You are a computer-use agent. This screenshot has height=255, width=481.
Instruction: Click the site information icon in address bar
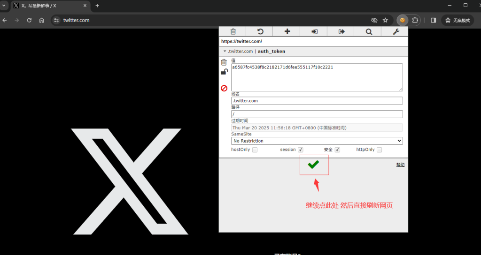pyautogui.click(x=56, y=20)
